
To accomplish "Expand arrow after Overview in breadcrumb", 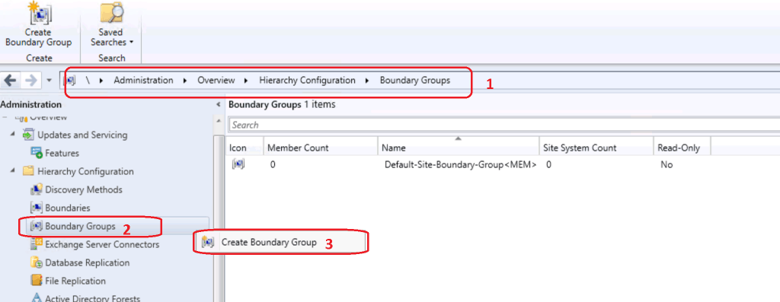I will [x=246, y=81].
